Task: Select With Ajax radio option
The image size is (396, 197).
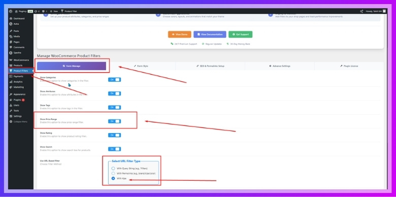Action: pyautogui.click(x=113, y=179)
